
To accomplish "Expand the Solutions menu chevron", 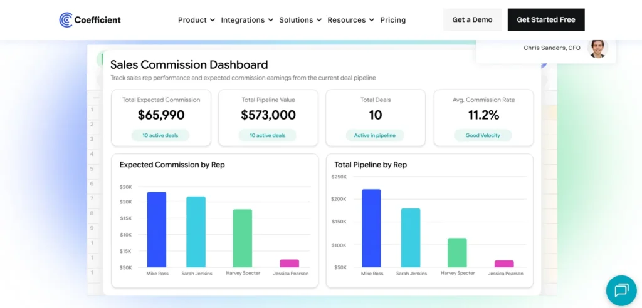I will [319, 20].
